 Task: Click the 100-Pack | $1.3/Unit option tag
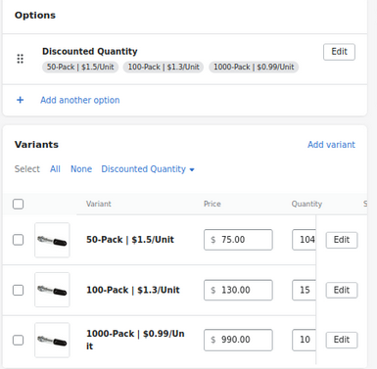pos(164,67)
